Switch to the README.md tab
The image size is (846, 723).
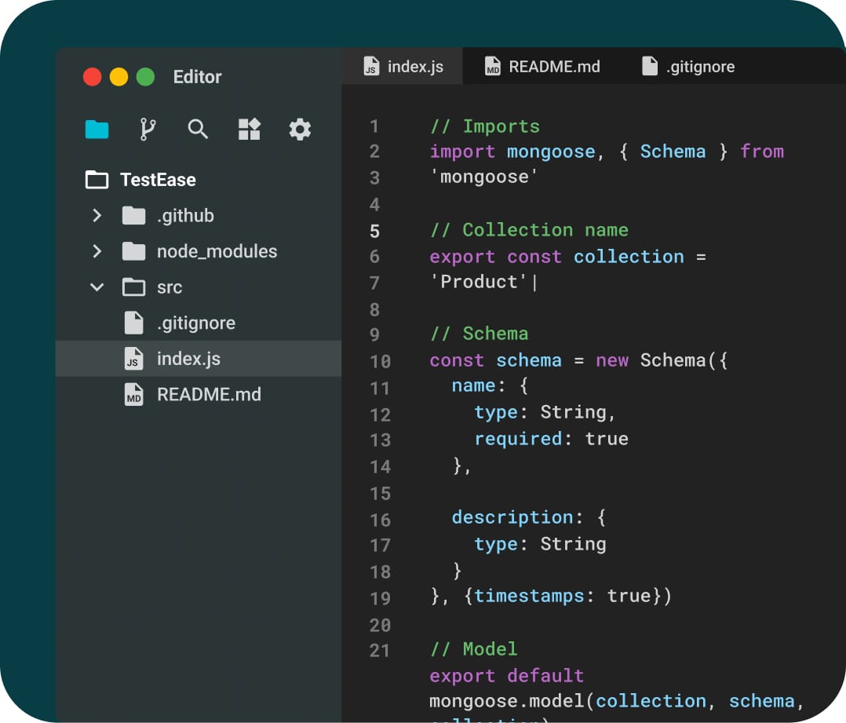542,66
